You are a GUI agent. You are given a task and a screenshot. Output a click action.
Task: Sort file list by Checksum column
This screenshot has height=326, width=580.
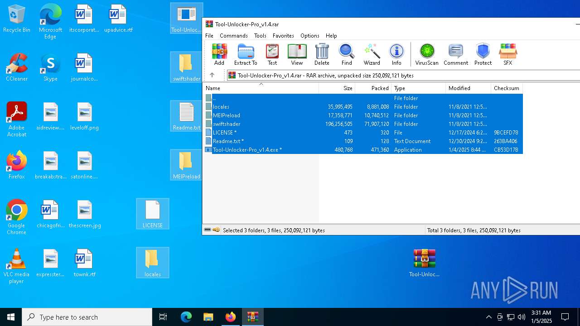507,88
